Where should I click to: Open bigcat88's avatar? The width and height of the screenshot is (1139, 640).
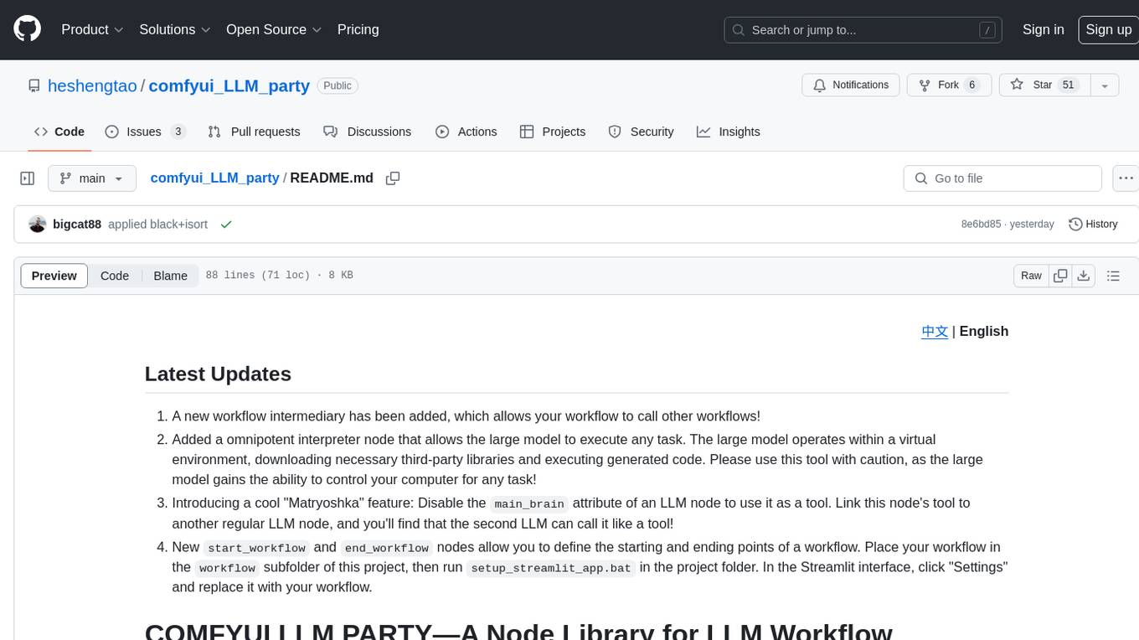(37, 224)
